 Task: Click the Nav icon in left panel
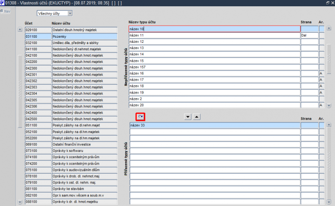tap(5, 11)
